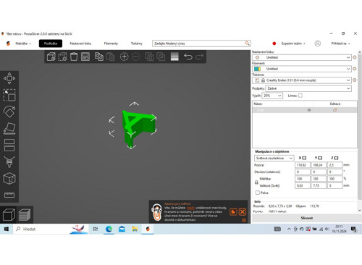Click the Velikost Z value field

click(x=335, y=185)
